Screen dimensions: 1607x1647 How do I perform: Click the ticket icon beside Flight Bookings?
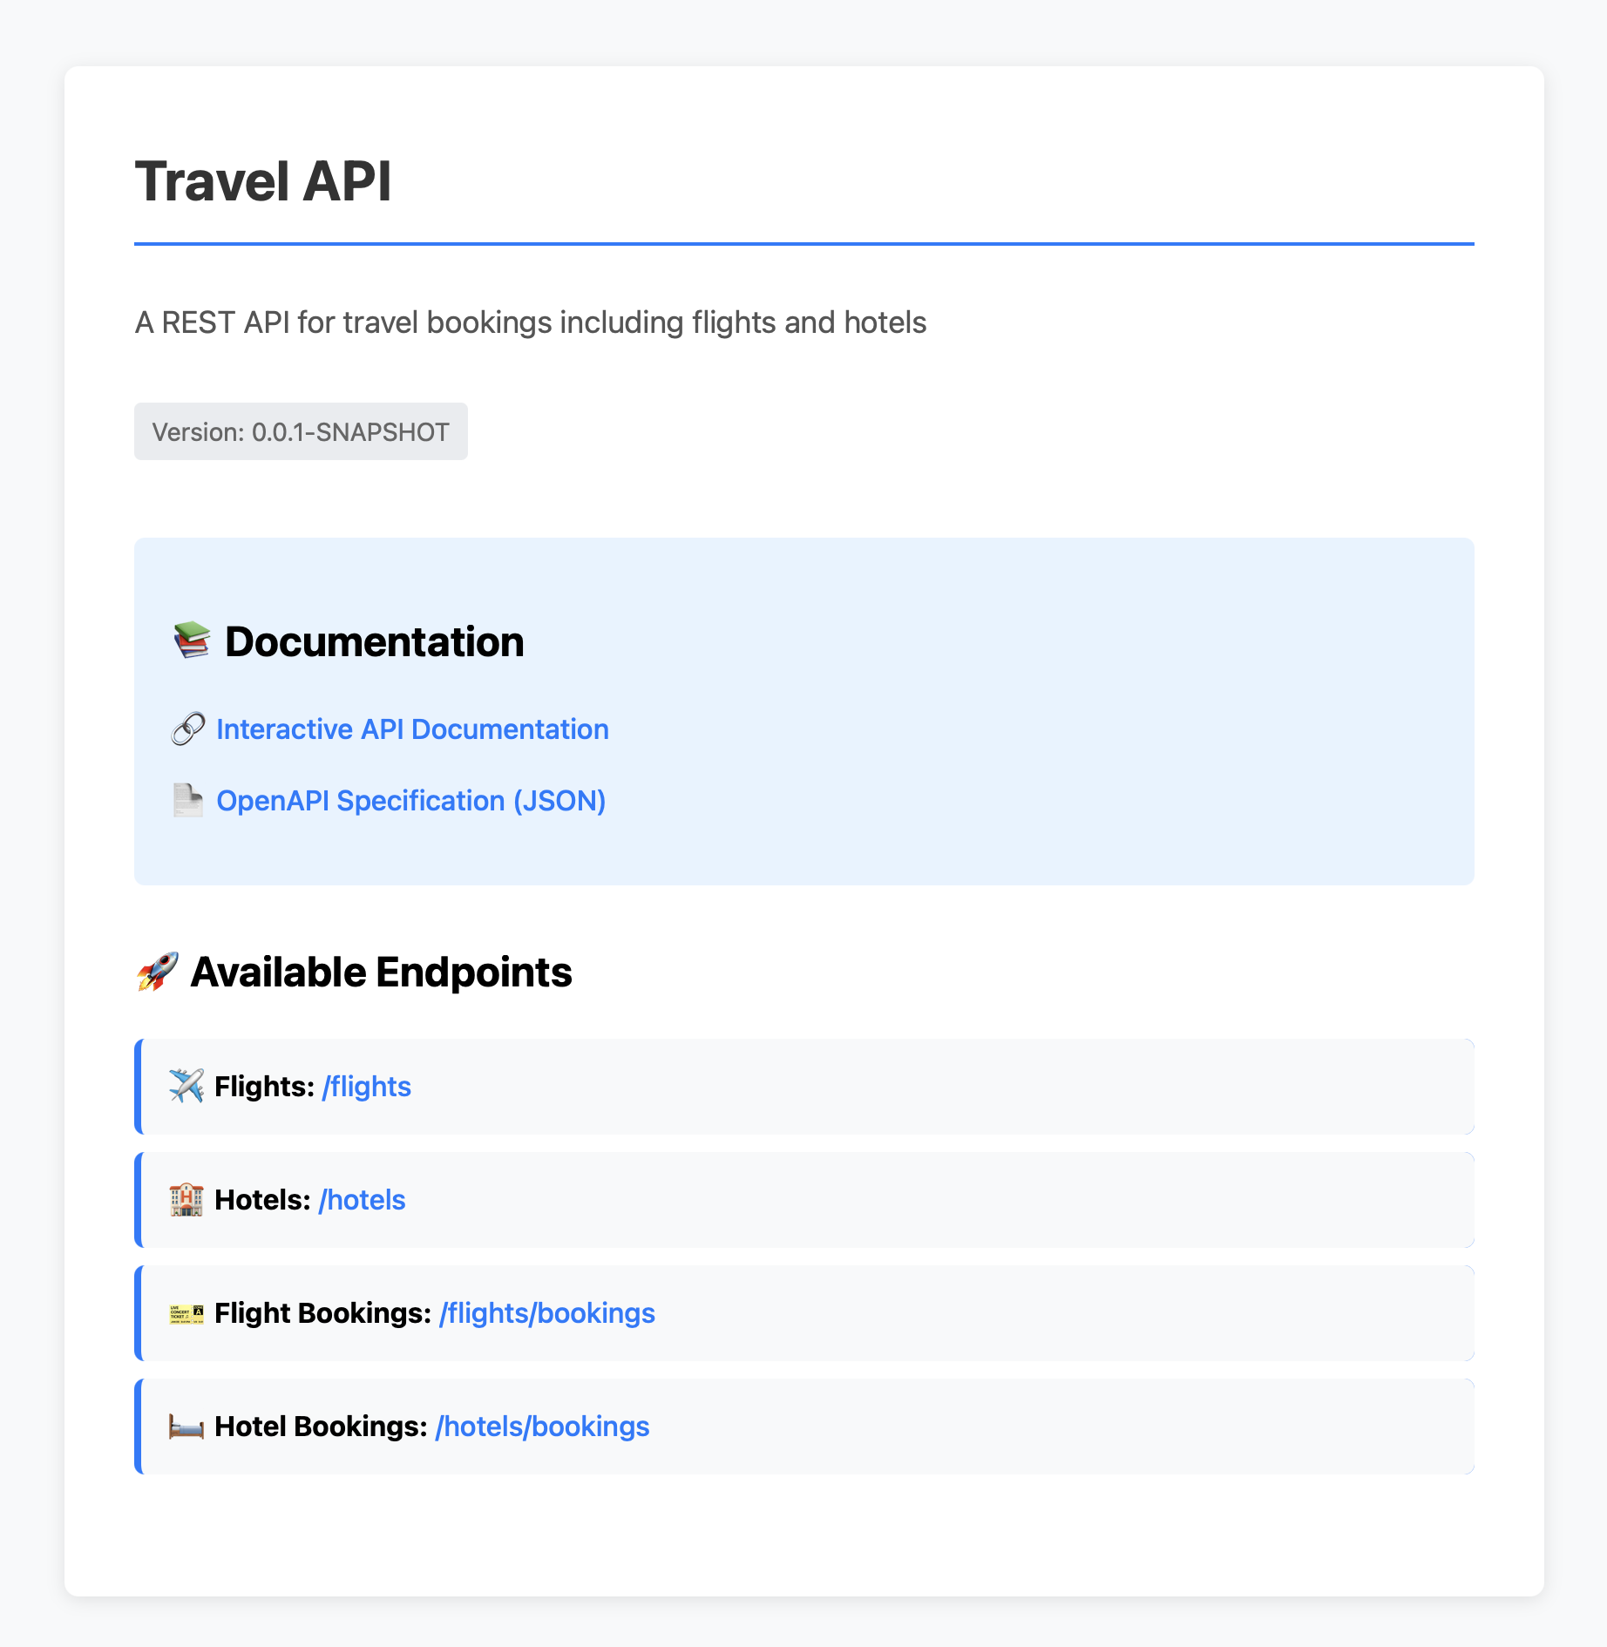tap(186, 1312)
